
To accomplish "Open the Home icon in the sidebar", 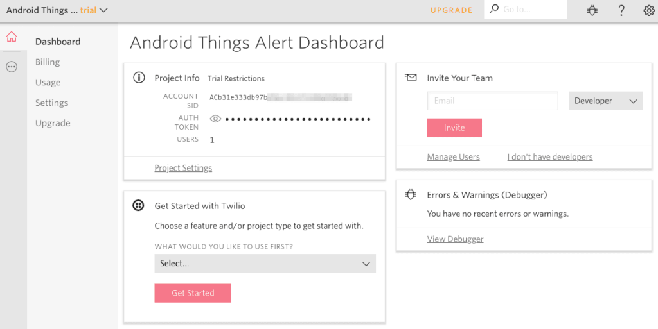I will 12,37.
